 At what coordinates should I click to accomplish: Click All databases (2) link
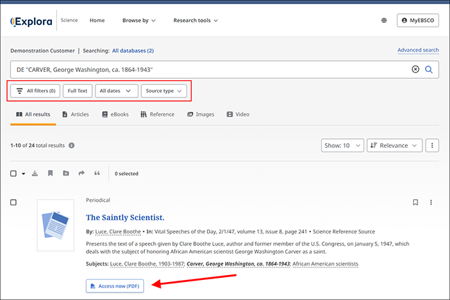tap(133, 50)
